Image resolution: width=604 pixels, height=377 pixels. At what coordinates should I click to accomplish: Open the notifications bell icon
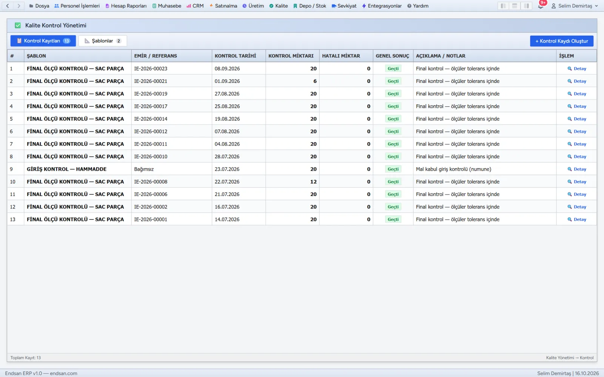pyautogui.click(x=541, y=6)
